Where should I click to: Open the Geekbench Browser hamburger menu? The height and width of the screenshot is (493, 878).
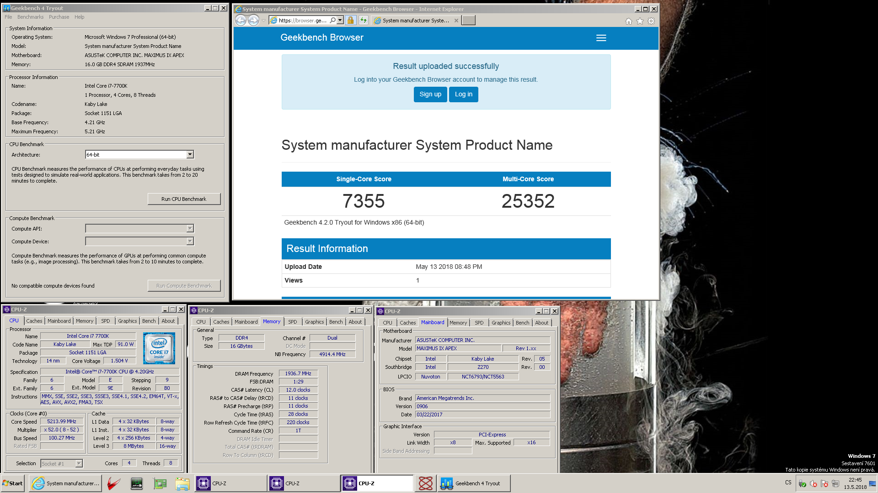pyautogui.click(x=601, y=38)
